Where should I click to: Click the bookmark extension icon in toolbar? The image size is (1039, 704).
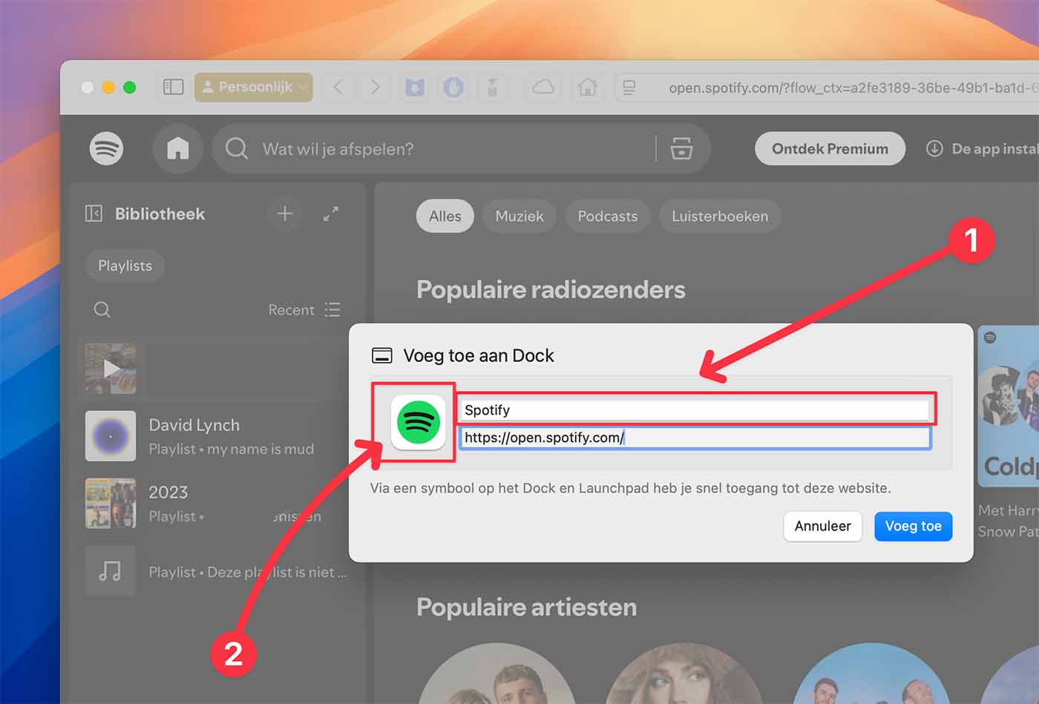pos(415,88)
